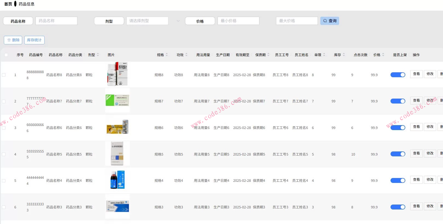Viewport: 443px width, 224px height.
Task: Click 查看 for 药品名称3 row
Action: coord(416,206)
